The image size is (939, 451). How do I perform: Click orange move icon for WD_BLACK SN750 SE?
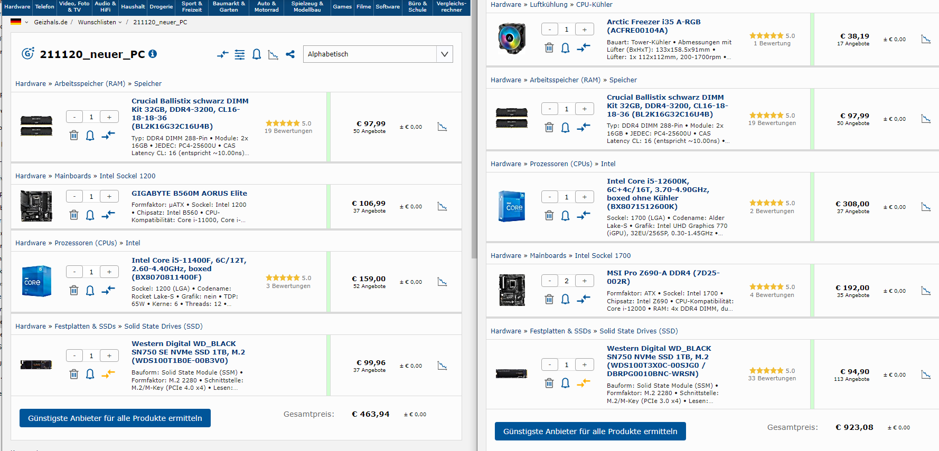108,374
